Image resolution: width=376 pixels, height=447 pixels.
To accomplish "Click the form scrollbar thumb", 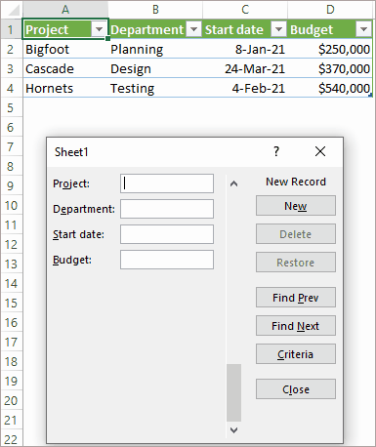I will tap(233, 392).
